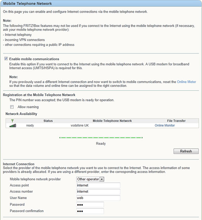202x220 pixels.
Task: Click the Mobile Telephone Network column header
Action: [112, 121]
